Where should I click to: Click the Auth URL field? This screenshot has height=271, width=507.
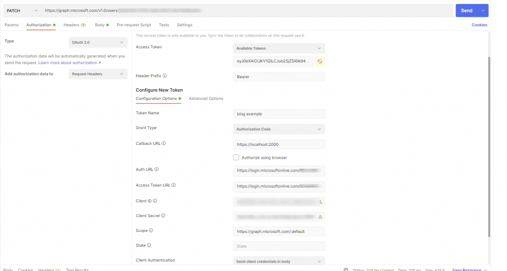coord(279,171)
